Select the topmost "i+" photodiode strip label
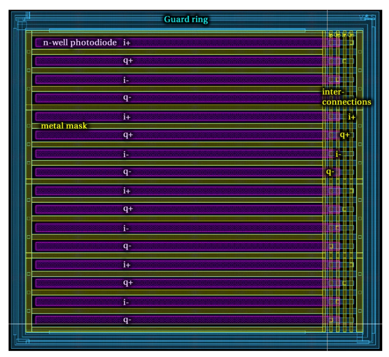The image size is (389, 357). [127, 43]
